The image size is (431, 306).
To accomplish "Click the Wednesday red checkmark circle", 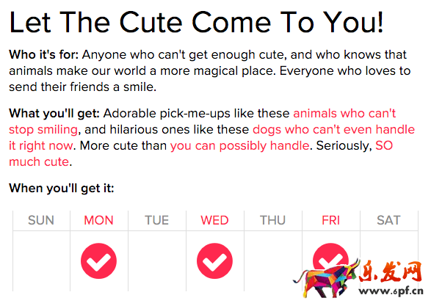I will 214,261.
